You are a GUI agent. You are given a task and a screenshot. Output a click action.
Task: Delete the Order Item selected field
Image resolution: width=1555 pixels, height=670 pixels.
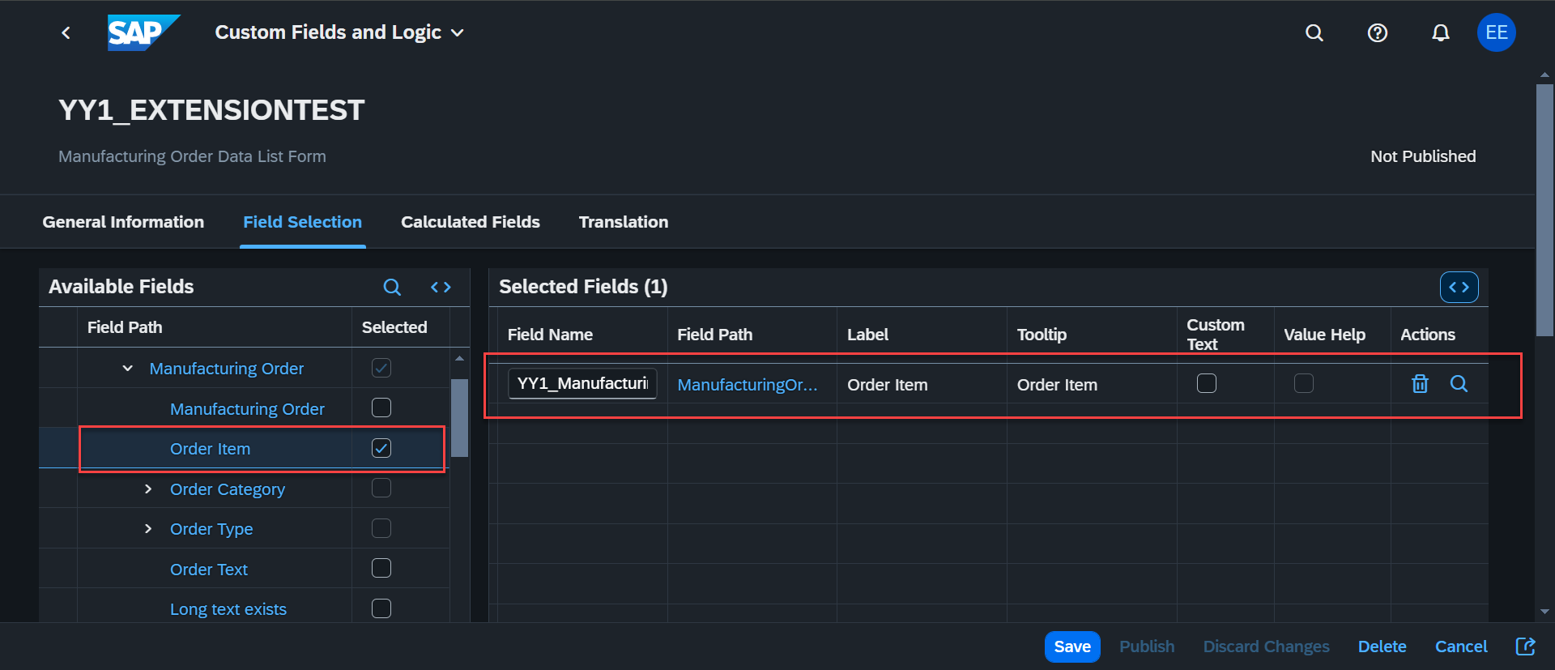(1420, 384)
